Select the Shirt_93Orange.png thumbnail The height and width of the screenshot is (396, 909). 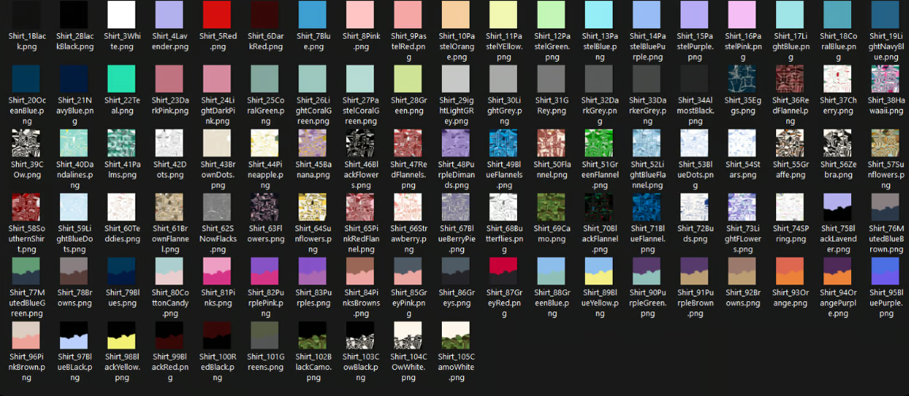pos(789,272)
